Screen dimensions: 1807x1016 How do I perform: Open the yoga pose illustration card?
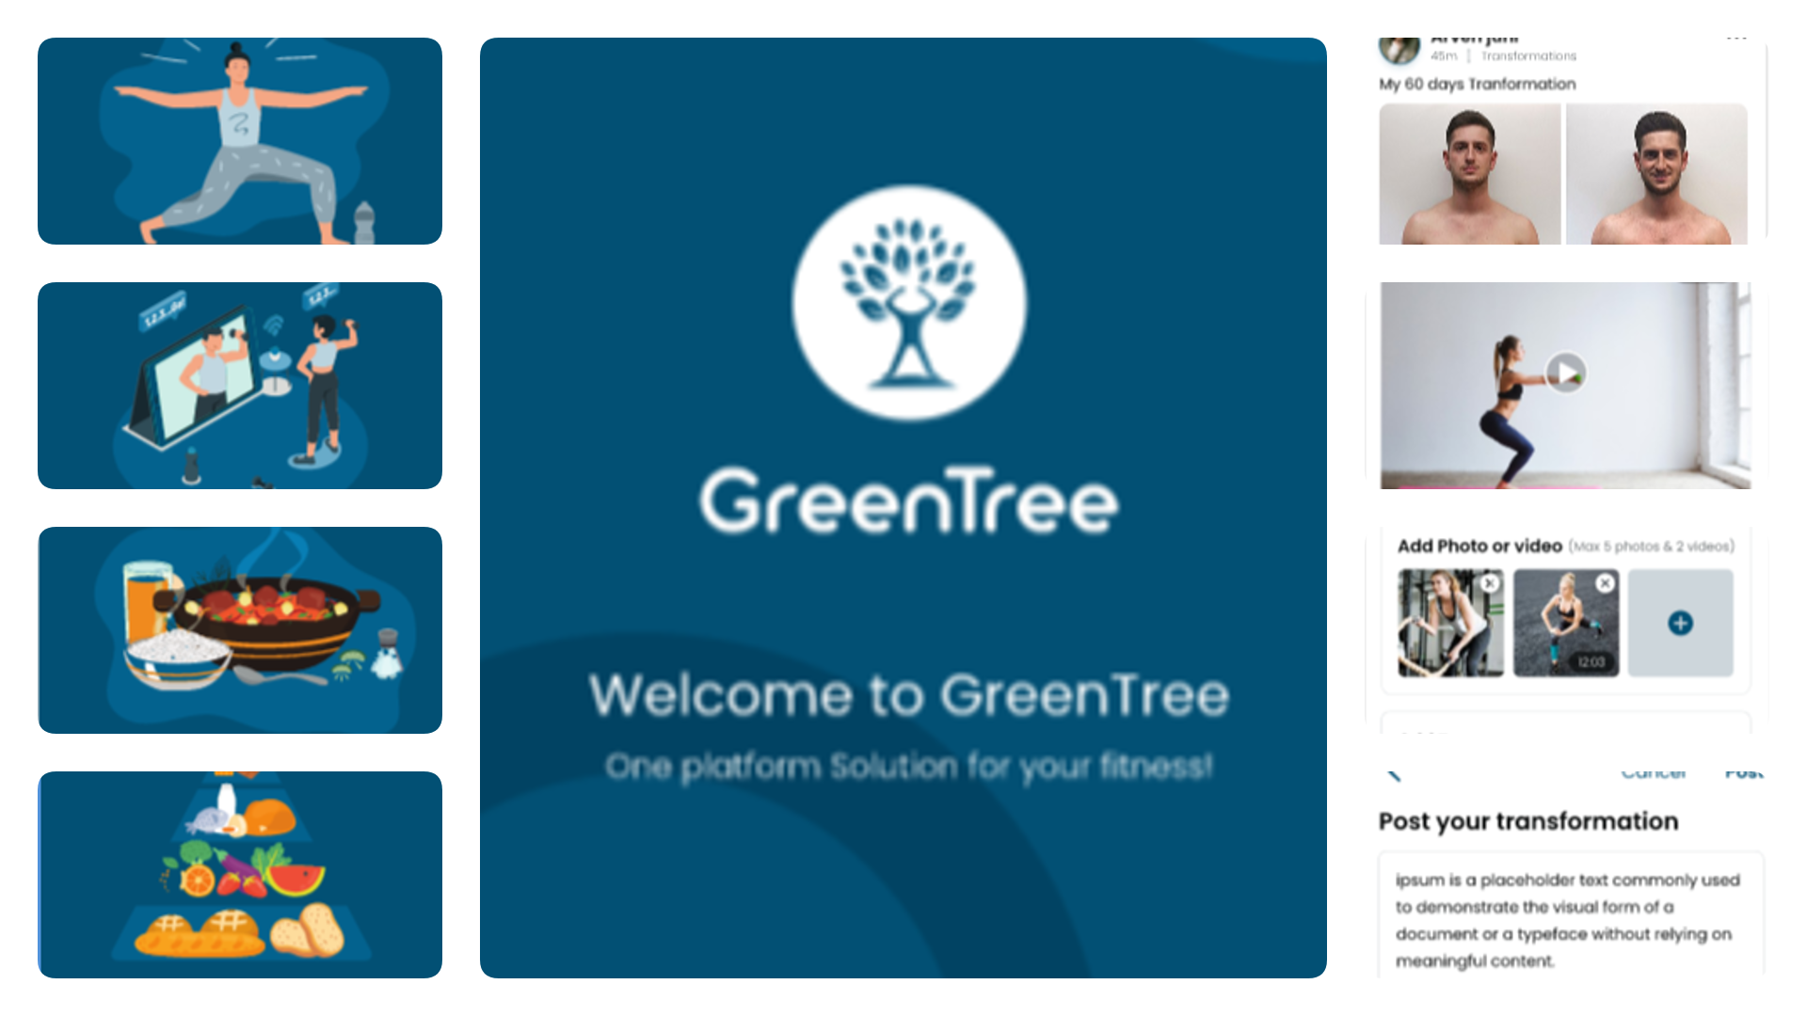[240, 141]
